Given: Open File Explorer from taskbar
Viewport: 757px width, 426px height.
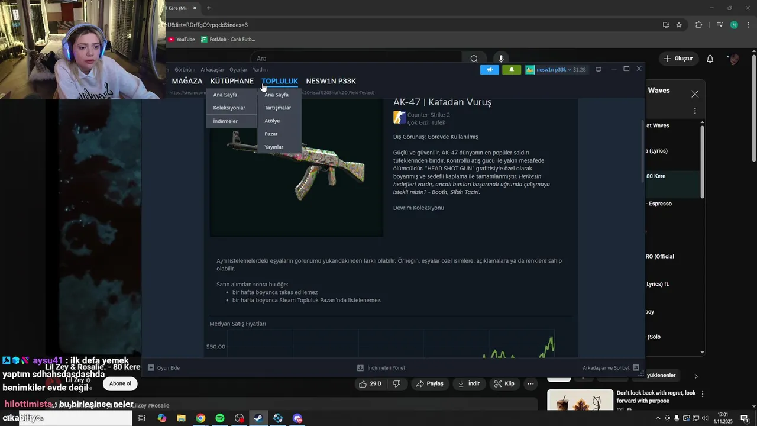Looking at the screenshot, I should click(181, 418).
